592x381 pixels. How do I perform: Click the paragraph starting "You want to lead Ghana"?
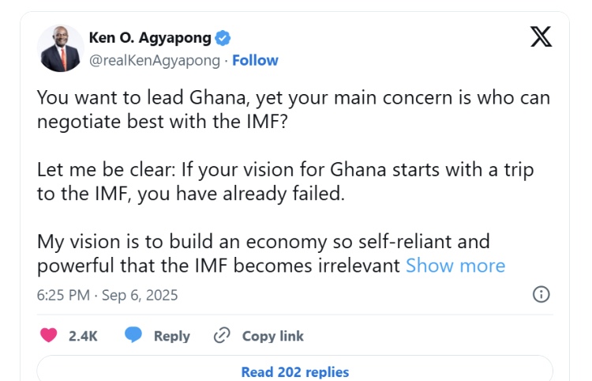pos(294,111)
